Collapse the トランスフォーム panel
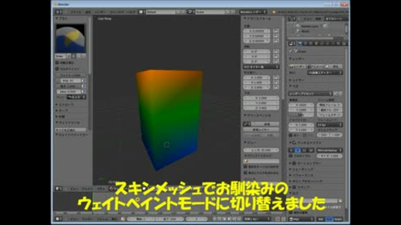Screen dimensions: 401x225 pyautogui.click(x=257, y=19)
